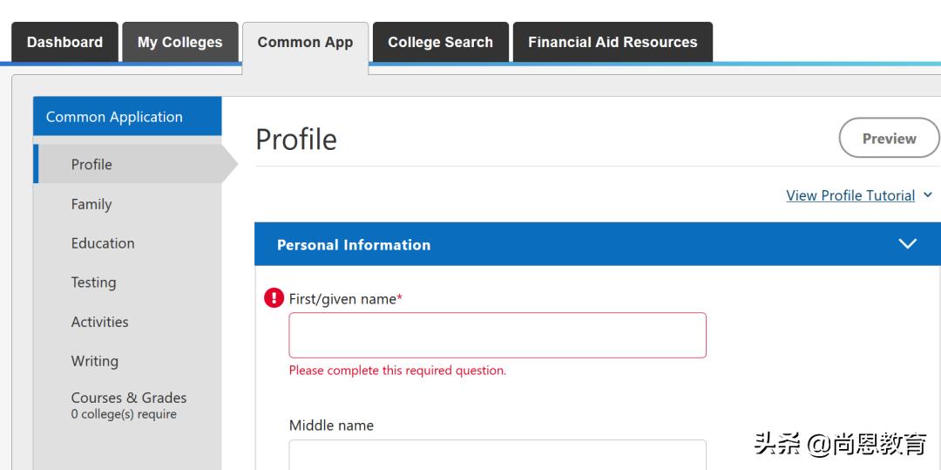Go to the Activities section

[99, 322]
